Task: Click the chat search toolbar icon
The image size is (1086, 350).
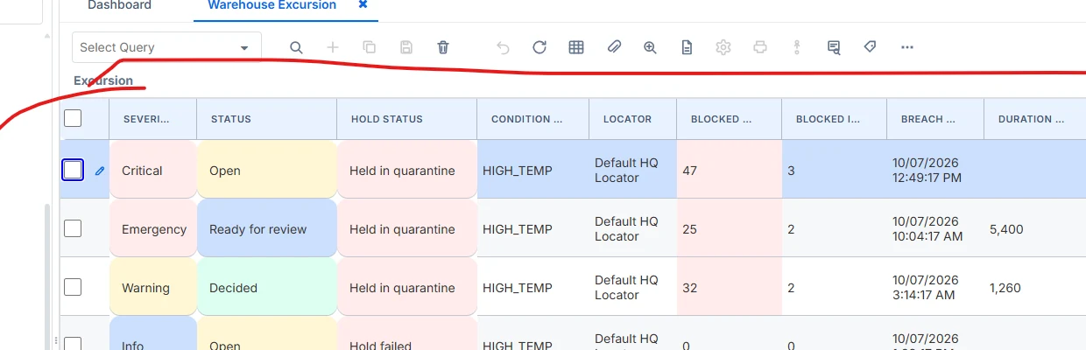Action: tap(834, 47)
